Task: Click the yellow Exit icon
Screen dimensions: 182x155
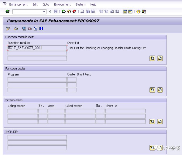Action: (69, 12)
